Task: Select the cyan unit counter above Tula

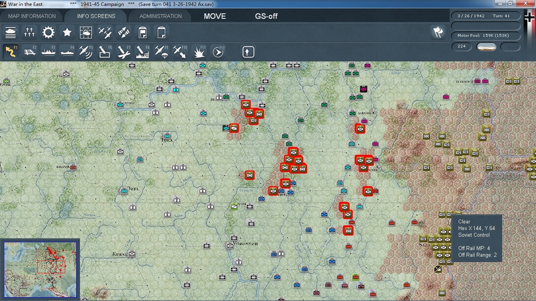Action: click(x=168, y=136)
